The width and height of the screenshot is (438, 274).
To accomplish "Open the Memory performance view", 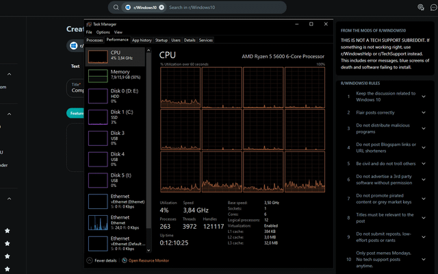I will click(115, 76).
